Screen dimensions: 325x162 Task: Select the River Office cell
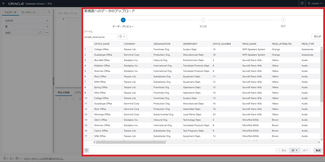point(108,109)
